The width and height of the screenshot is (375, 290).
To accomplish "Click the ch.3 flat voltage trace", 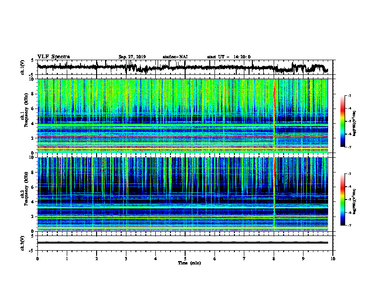I will pyautogui.click(x=182, y=243).
